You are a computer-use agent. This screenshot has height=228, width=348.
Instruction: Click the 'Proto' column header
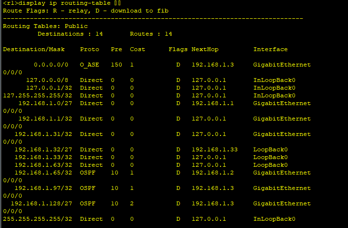(x=90, y=49)
